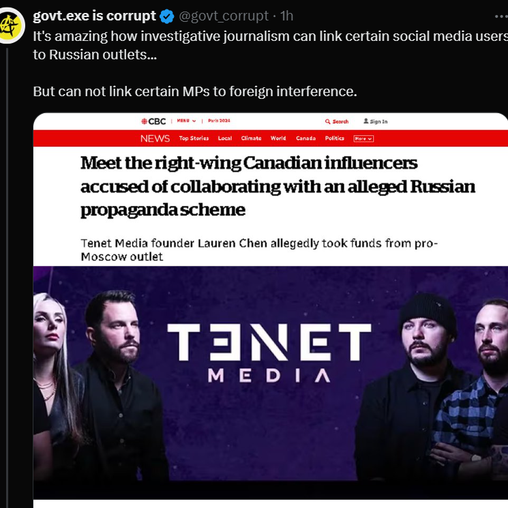This screenshot has height=508, width=508.
Task: Open the @govt_corrupt handle link
Action: tap(224, 16)
